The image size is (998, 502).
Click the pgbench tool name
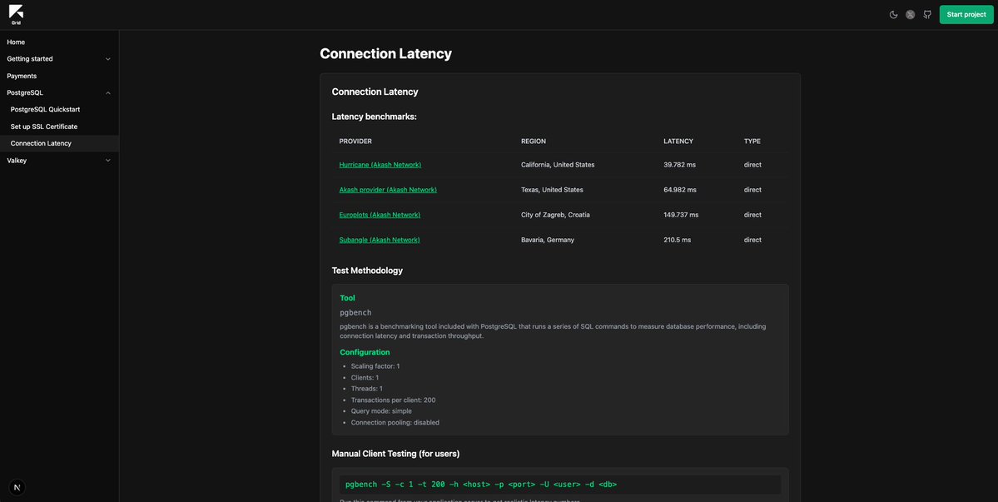click(x=355, y=312)
